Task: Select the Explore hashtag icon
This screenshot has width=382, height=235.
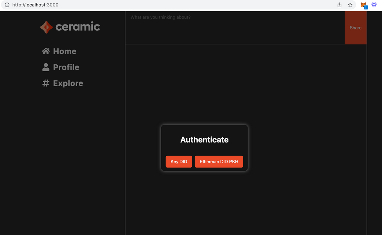Action: pyautogui.click(x=46, y=83)
